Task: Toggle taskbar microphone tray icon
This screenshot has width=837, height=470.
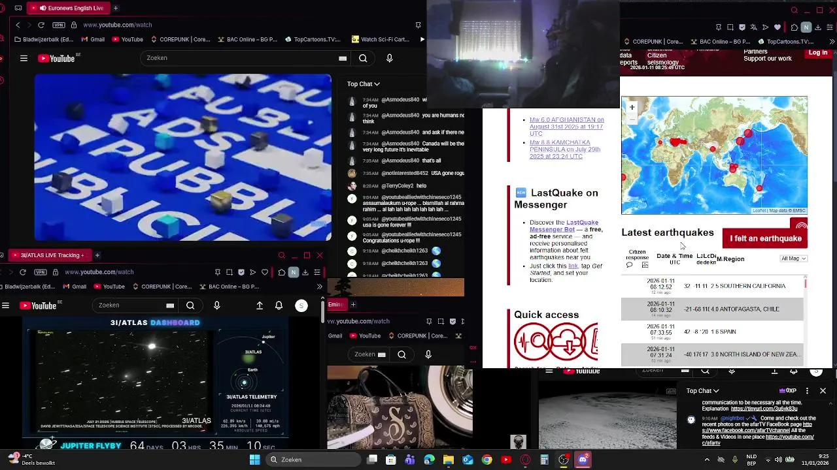Action: pos(734,460)
